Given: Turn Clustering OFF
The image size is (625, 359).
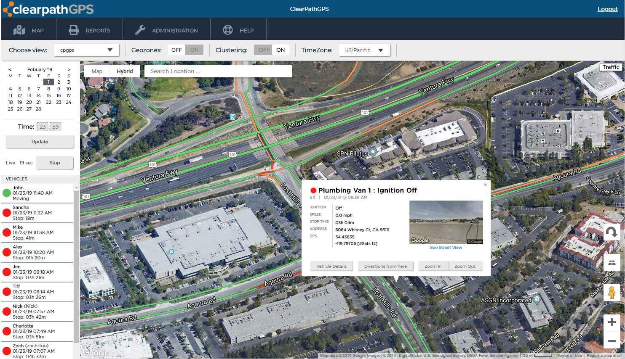Looking at the screenshot, I should [264, 50].
